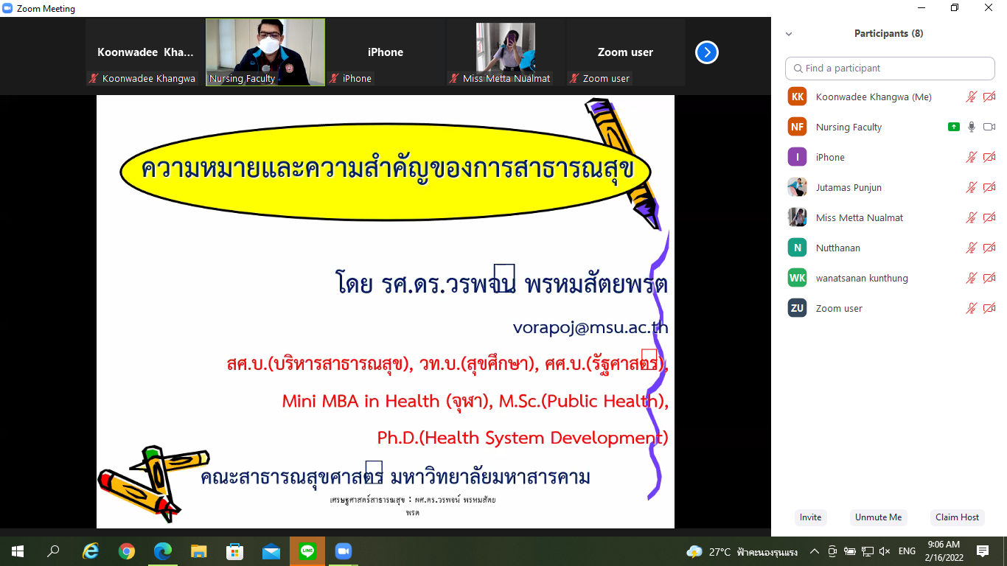Click the Claim Host button

click(957, 517)
